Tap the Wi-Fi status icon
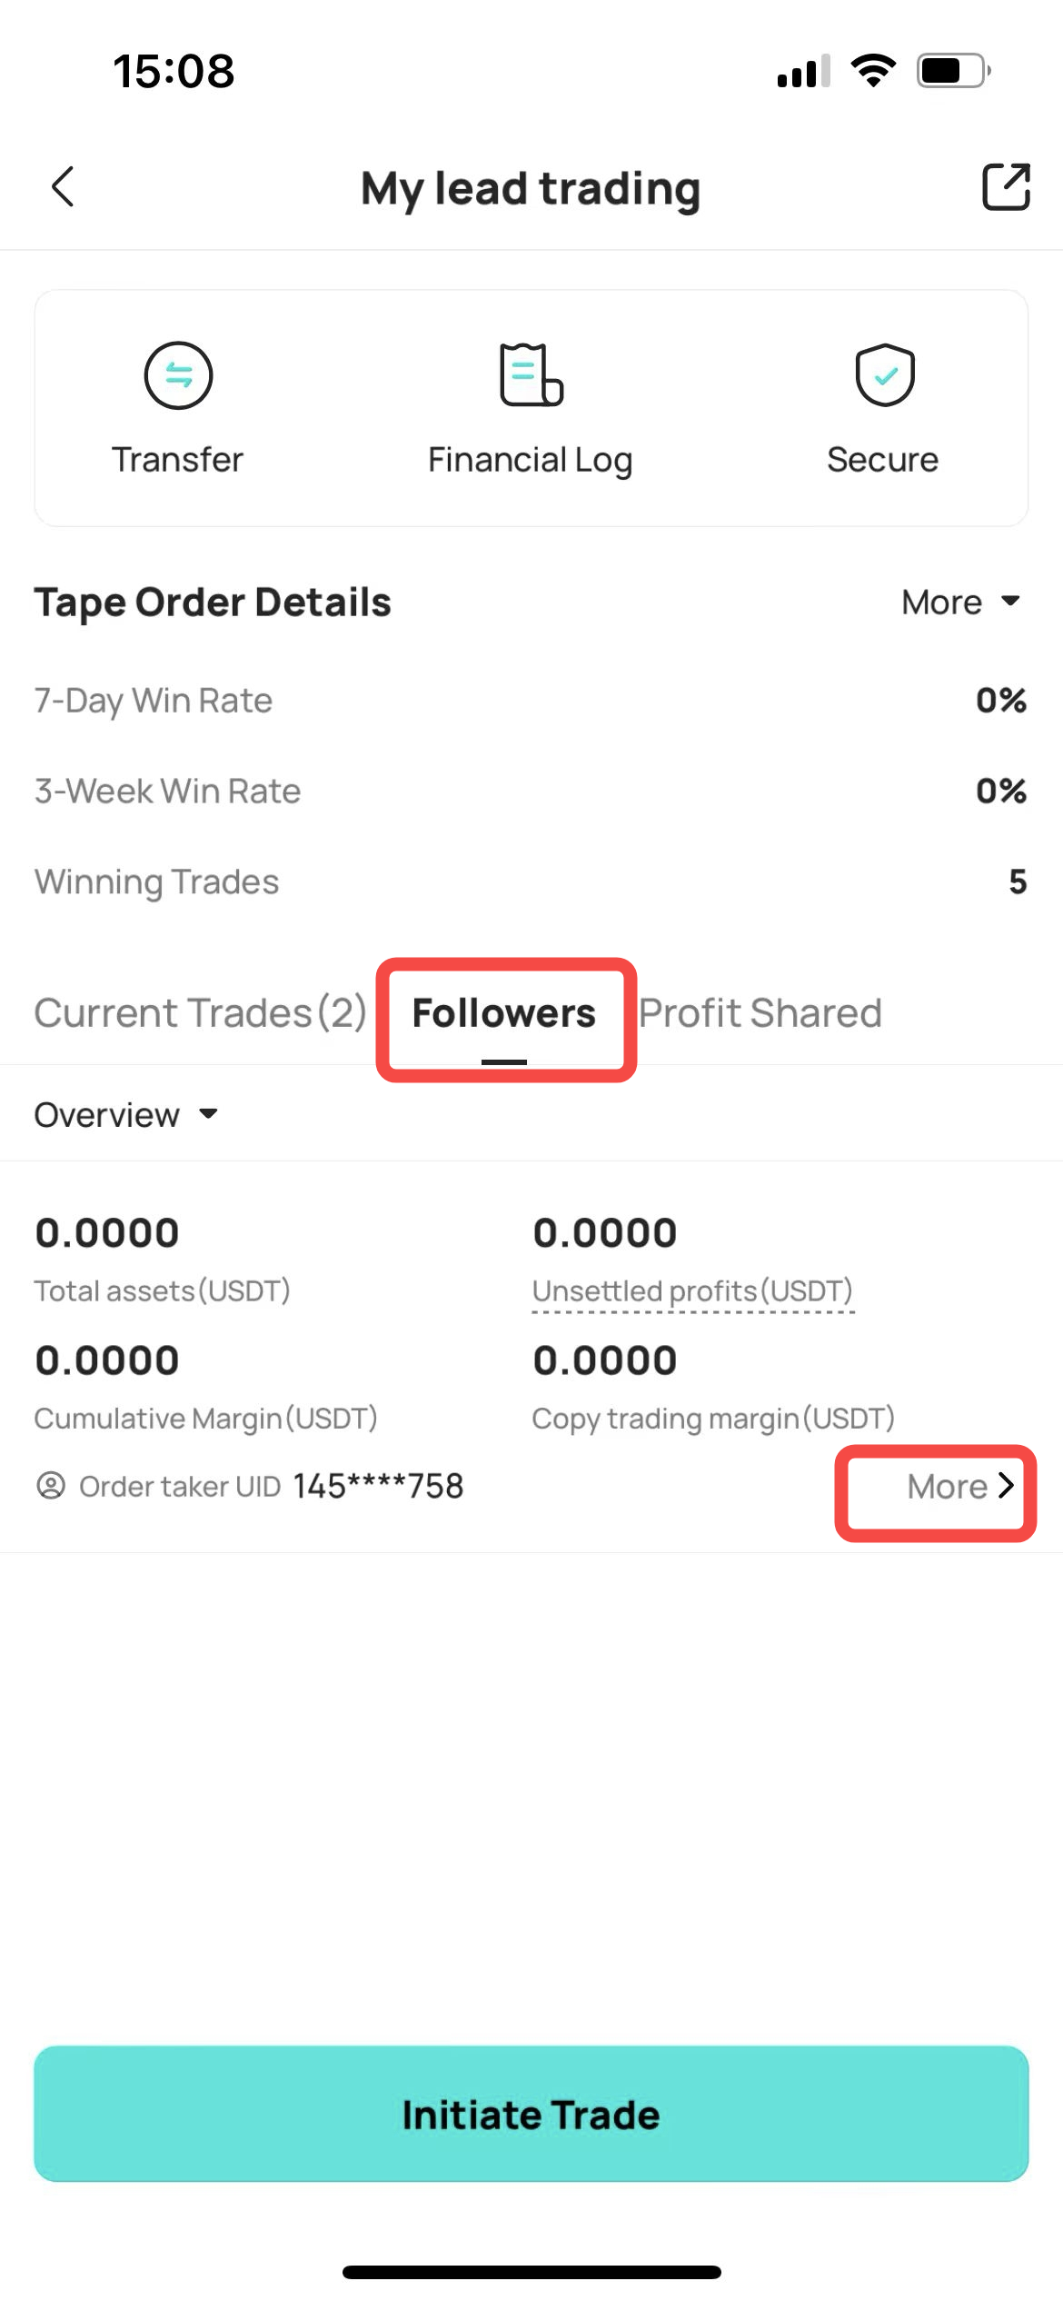1063x2301 pixels. (x=873, y=70)
